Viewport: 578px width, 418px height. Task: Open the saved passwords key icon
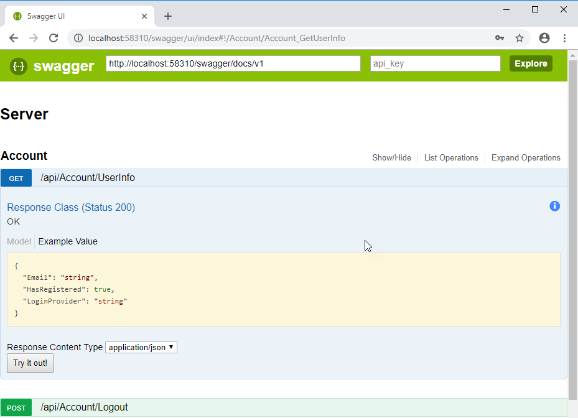500,38
